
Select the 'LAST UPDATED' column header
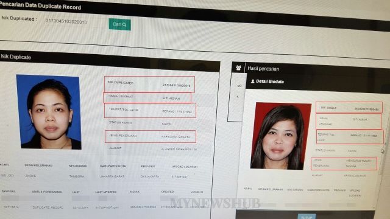[x=105, y=192]
